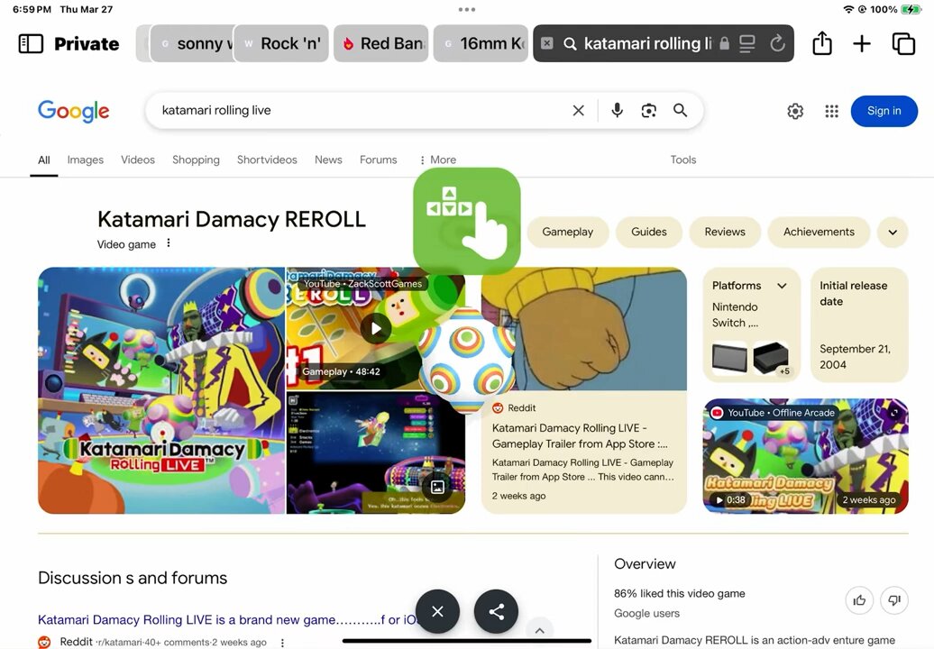This screenshot has height=649, width=934.
Task: Open options dots on Reddit result
Action: pos(282,643)
